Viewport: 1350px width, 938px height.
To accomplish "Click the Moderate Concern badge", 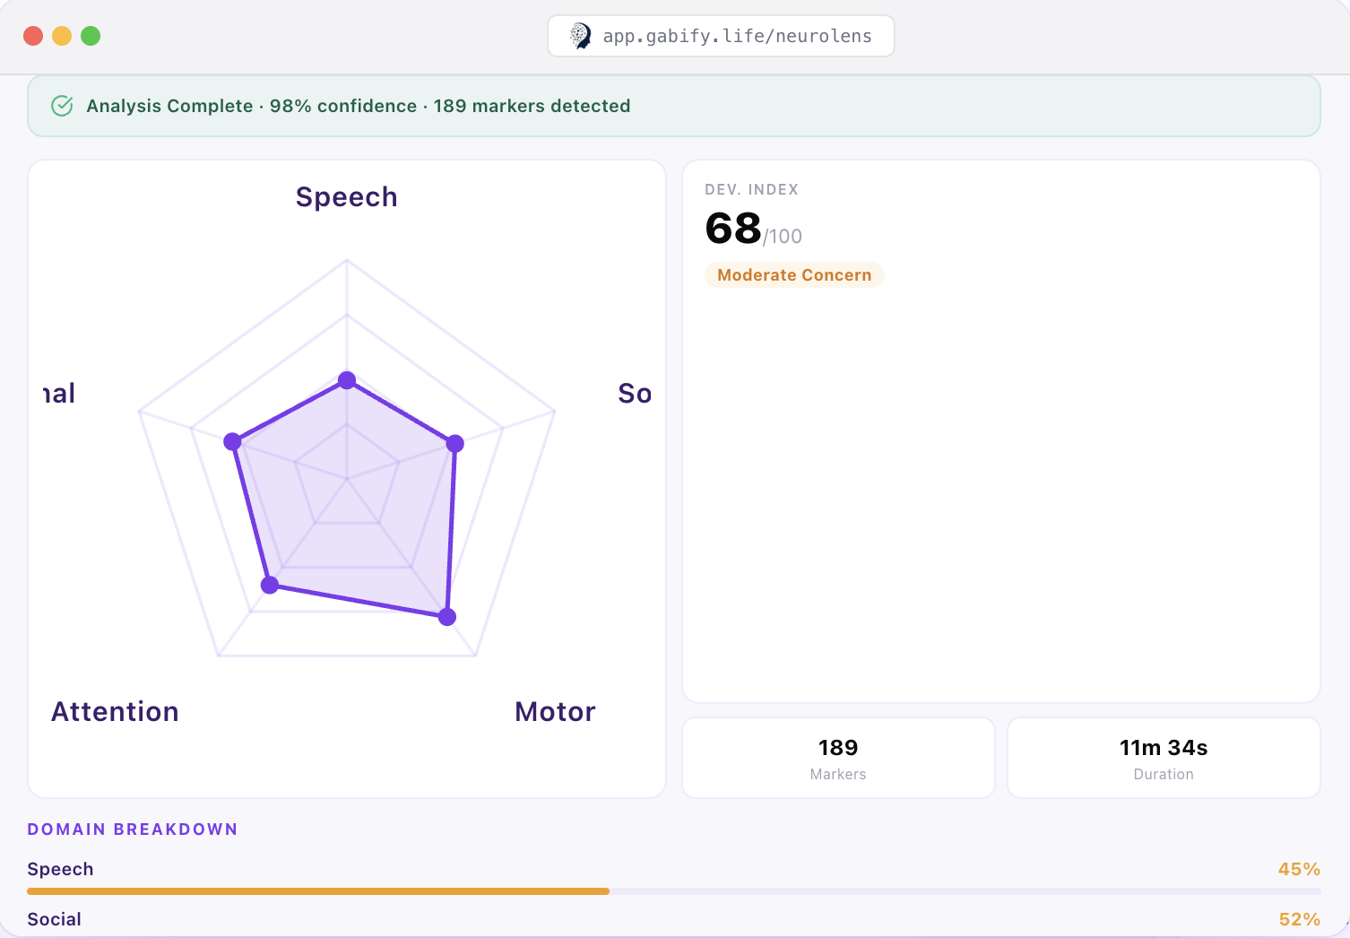I will 794,275.
